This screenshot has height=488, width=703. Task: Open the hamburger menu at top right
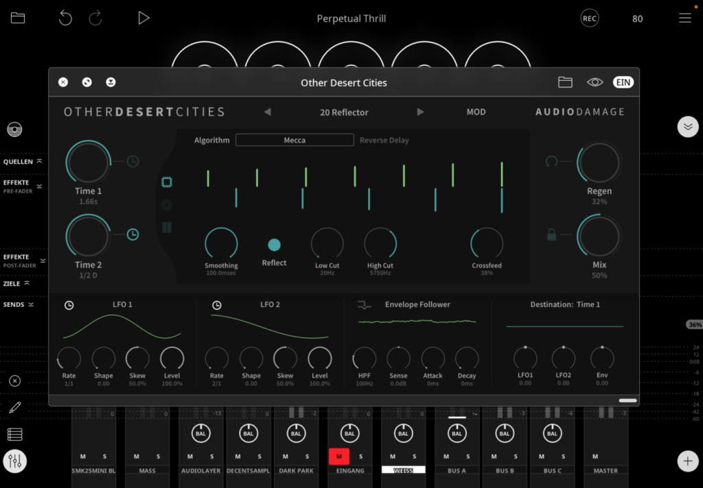(x=684, y=19)
